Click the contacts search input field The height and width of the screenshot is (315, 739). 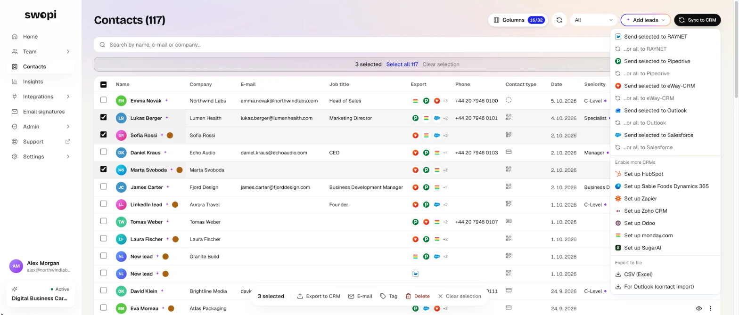(353, 45)
